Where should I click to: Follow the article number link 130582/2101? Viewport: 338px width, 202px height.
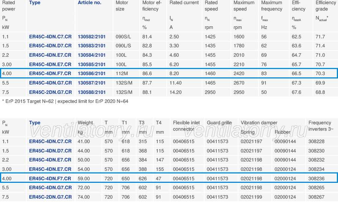[x=92, y=37]
